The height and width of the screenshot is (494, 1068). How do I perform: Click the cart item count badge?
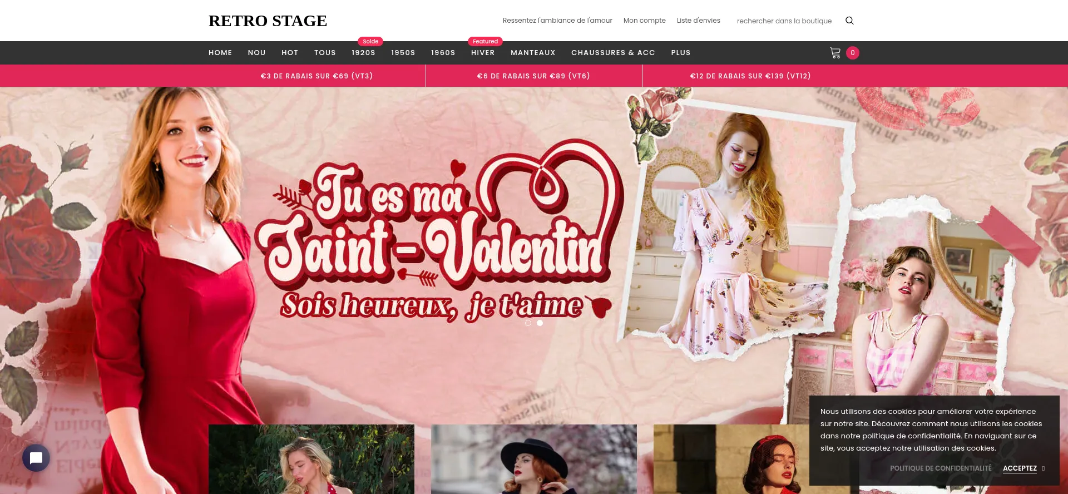pyautogui.click(x=853, y=53)
